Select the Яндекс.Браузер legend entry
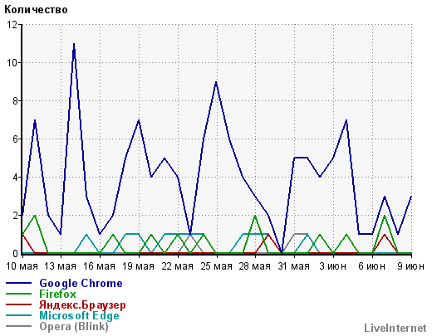Viewport: 432px width, 336px height. 82,304
